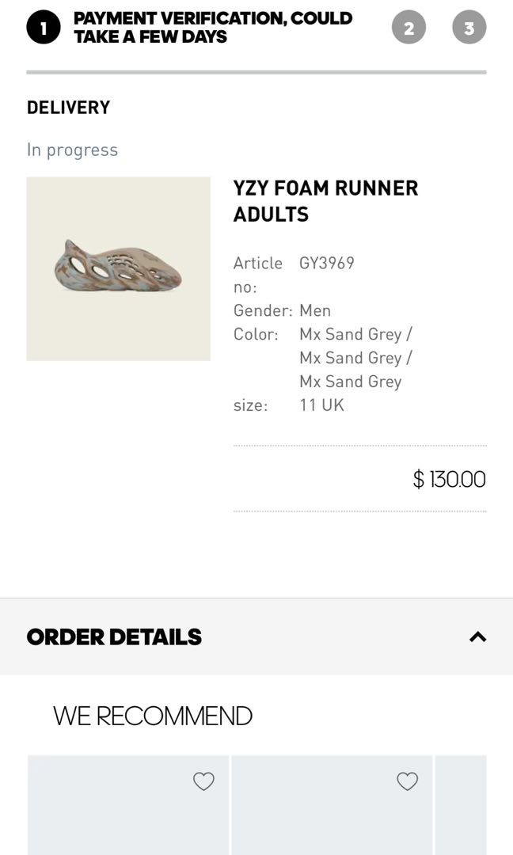Collapse Order Details with chevron arrow
Viewport: 513px width, 855px height.
(477, 636)
